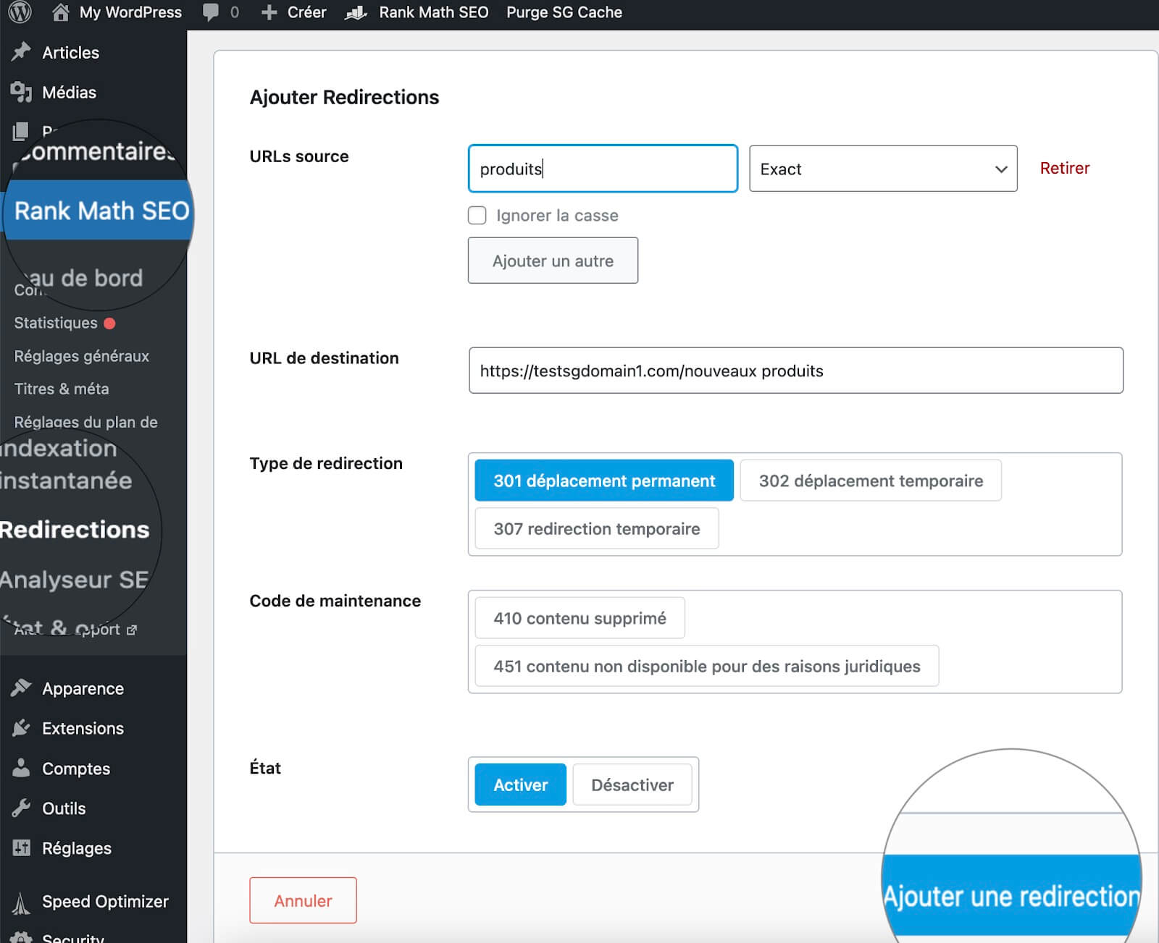Click the Retirer link

(1064, 168)
